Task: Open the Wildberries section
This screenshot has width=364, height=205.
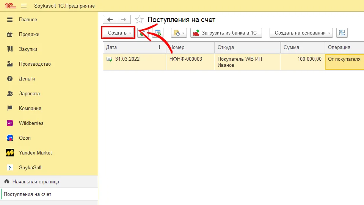Action: tap(31, 123)
